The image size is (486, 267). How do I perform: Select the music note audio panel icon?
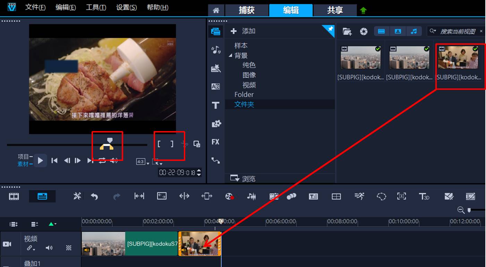pos(215,50)
